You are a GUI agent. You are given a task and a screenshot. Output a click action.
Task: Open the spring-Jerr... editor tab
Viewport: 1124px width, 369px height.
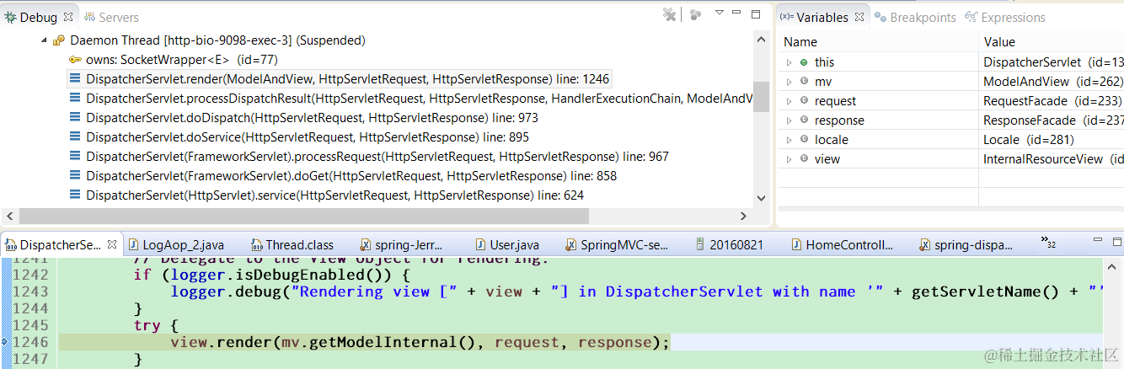tap(400, 245)
